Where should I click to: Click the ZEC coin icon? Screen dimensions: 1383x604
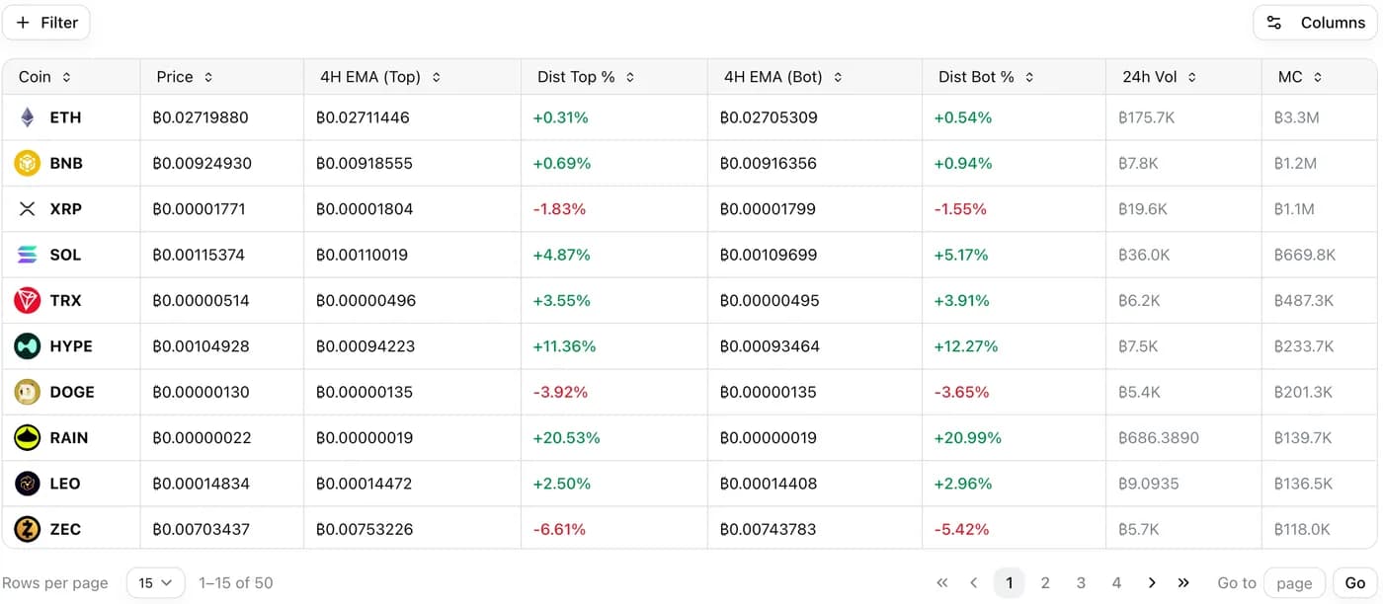pos(28,529)
